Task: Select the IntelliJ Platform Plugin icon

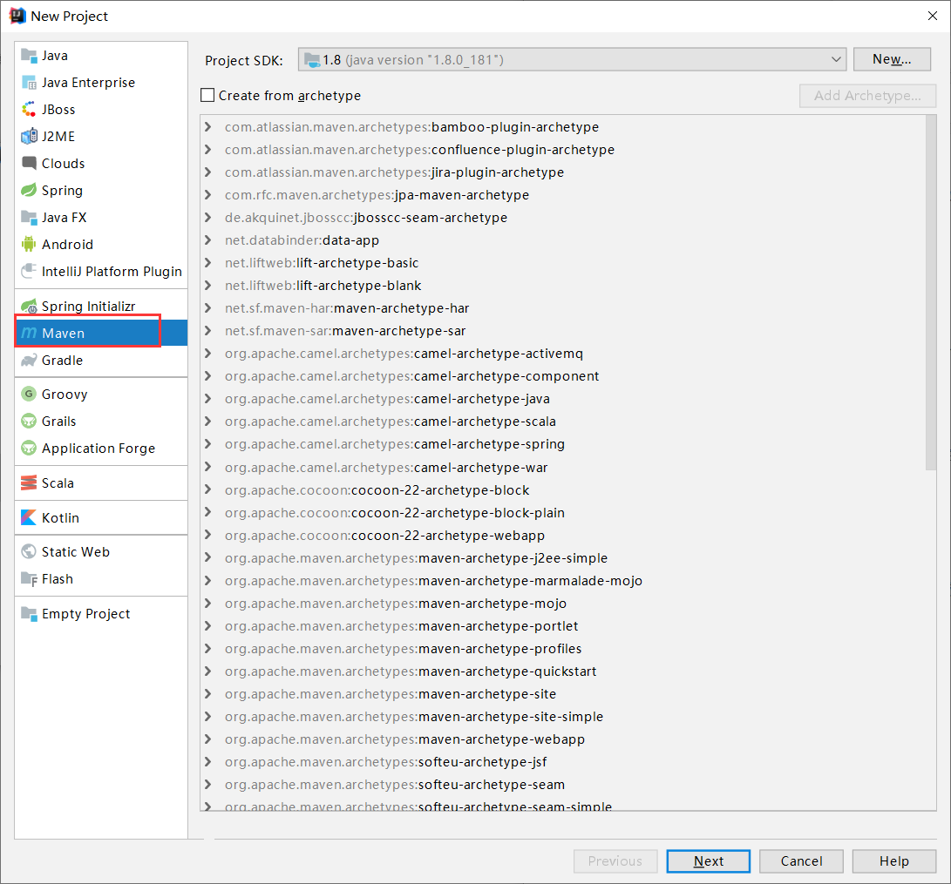Action: 30,271
